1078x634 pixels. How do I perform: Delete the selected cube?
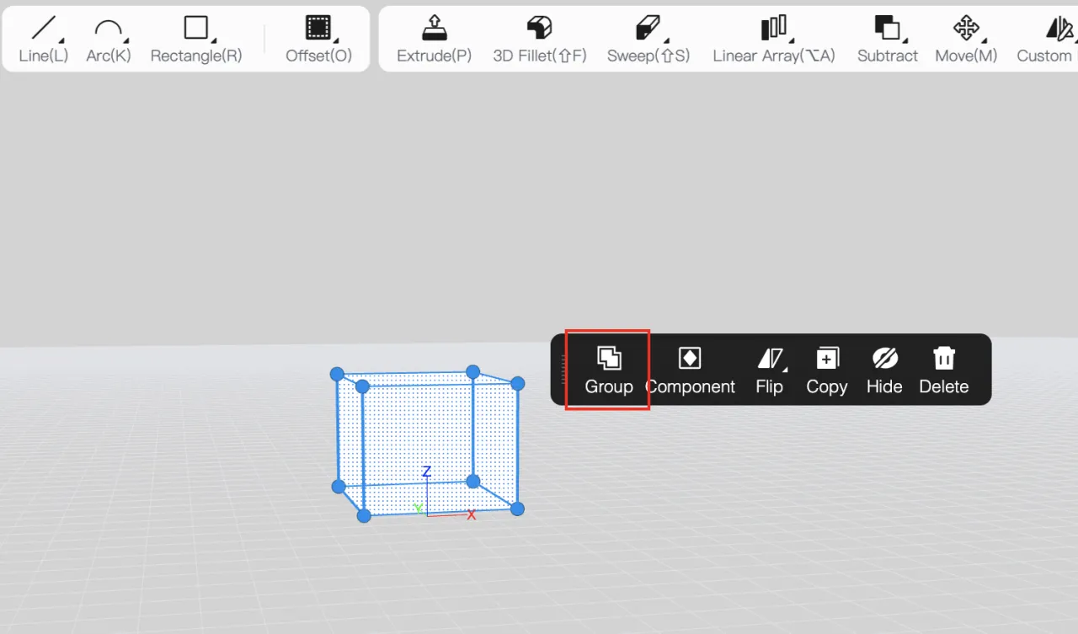pyautogui.click(x=943, y=370)
